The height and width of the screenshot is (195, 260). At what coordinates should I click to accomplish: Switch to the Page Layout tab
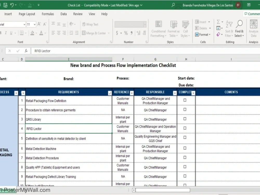[27, 14]
